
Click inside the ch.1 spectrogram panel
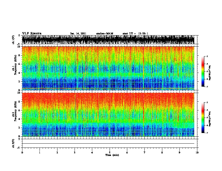108,68
